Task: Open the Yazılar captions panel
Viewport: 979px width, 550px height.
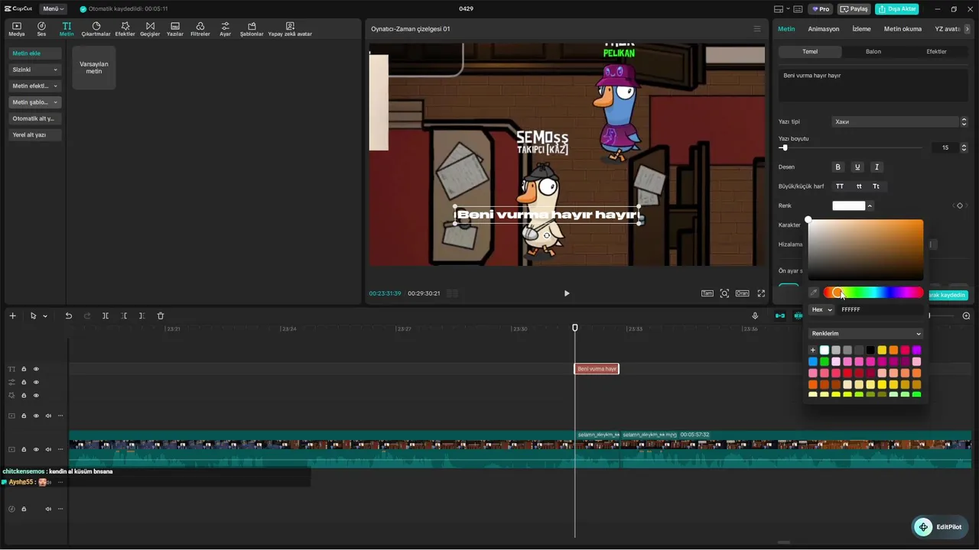Action: point(175,29)
